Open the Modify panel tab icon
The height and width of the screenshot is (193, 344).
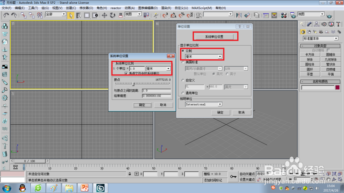pos(309,24)
